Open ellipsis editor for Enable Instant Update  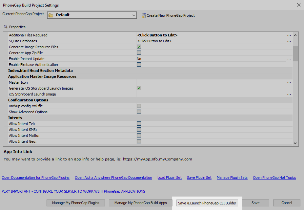289,59
